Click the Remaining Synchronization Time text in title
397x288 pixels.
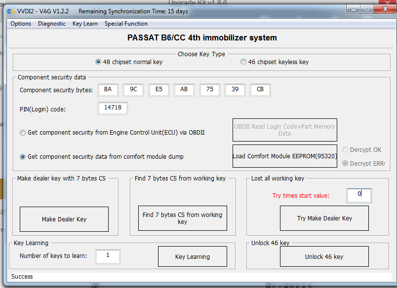[x=133, y=11]
